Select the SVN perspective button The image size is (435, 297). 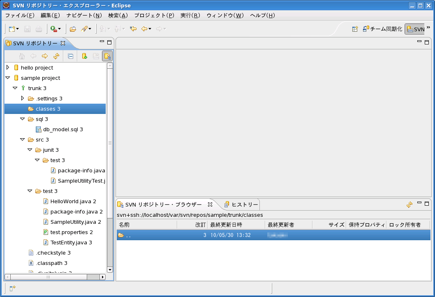click(415, 29)
